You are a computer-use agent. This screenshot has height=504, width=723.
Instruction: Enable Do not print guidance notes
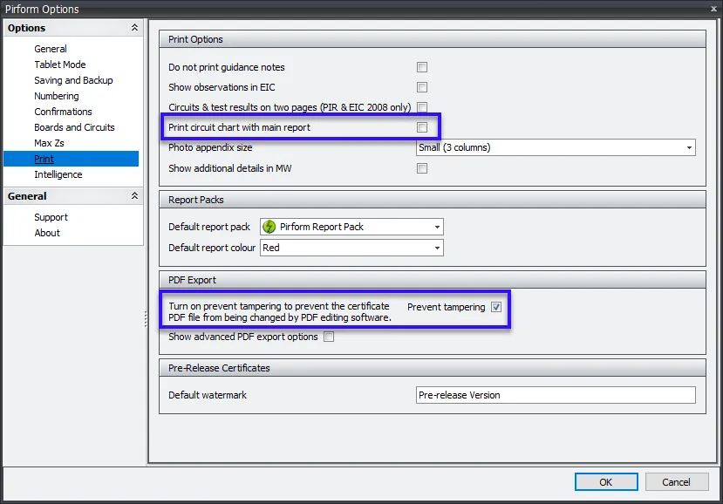coord(421,66)
